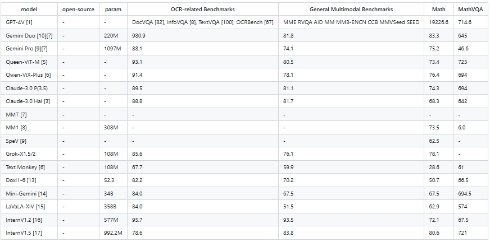Click the 'OCR-related Benchmarks' header
The width and height of the screenshot is (490, 242).
click(x=202, y=10)
